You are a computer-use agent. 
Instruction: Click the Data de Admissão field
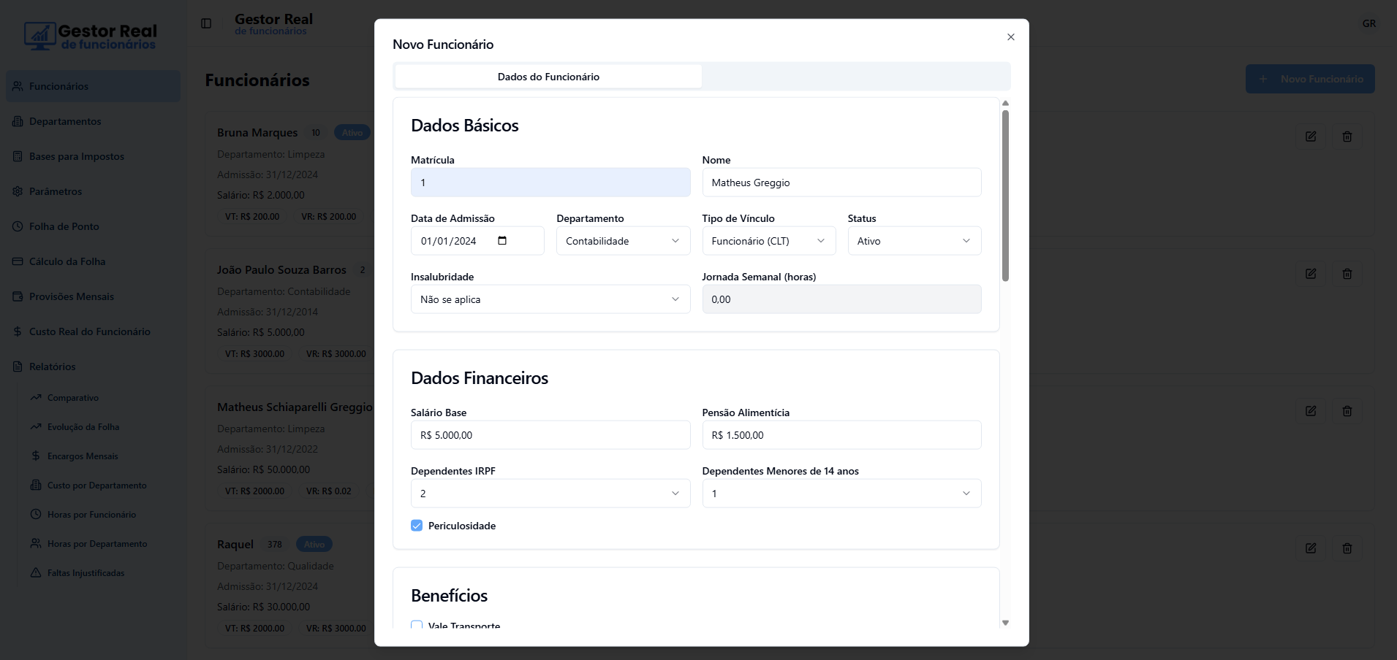tap(477, 241)
